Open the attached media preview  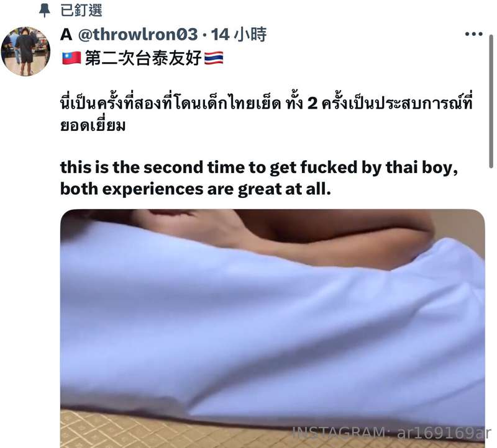click(x=272, y=328)
